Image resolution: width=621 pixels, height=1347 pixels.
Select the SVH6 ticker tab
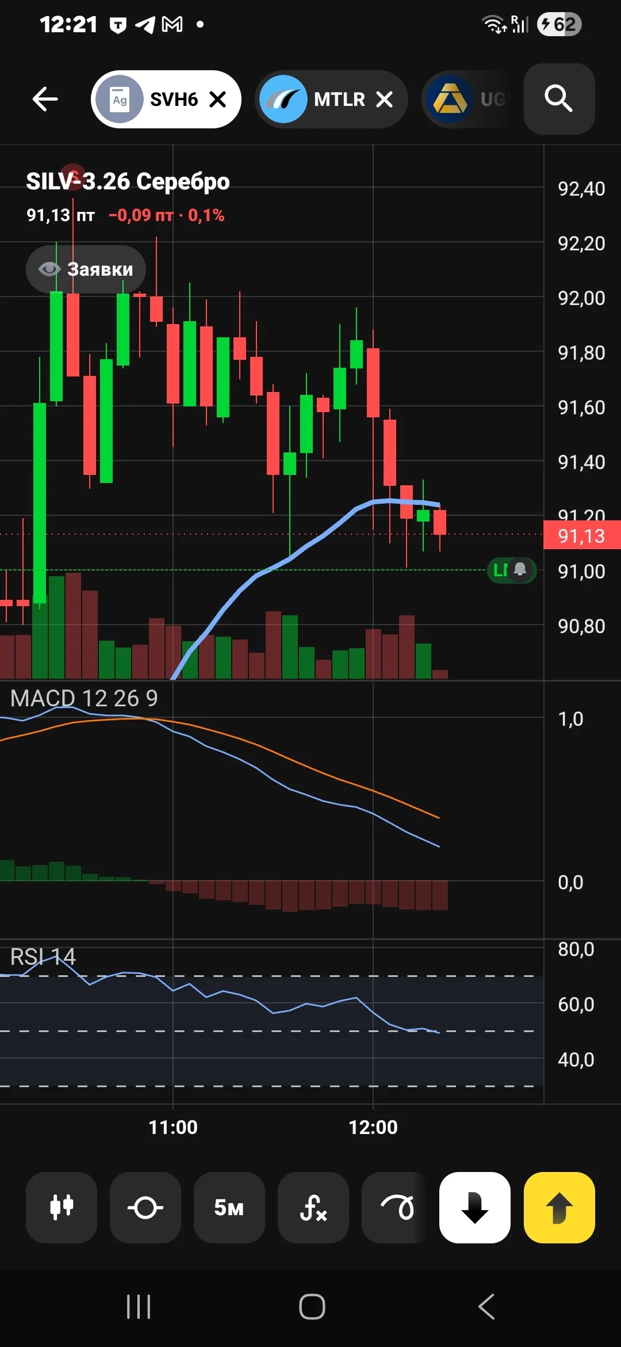[x=166, y=100]
